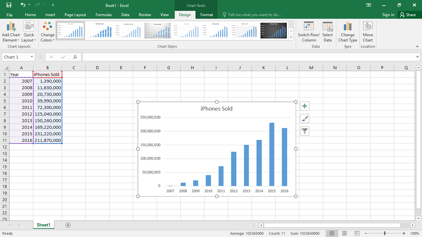Add a new sheet button
Screen dimensions: 422x237
point(68,225)
